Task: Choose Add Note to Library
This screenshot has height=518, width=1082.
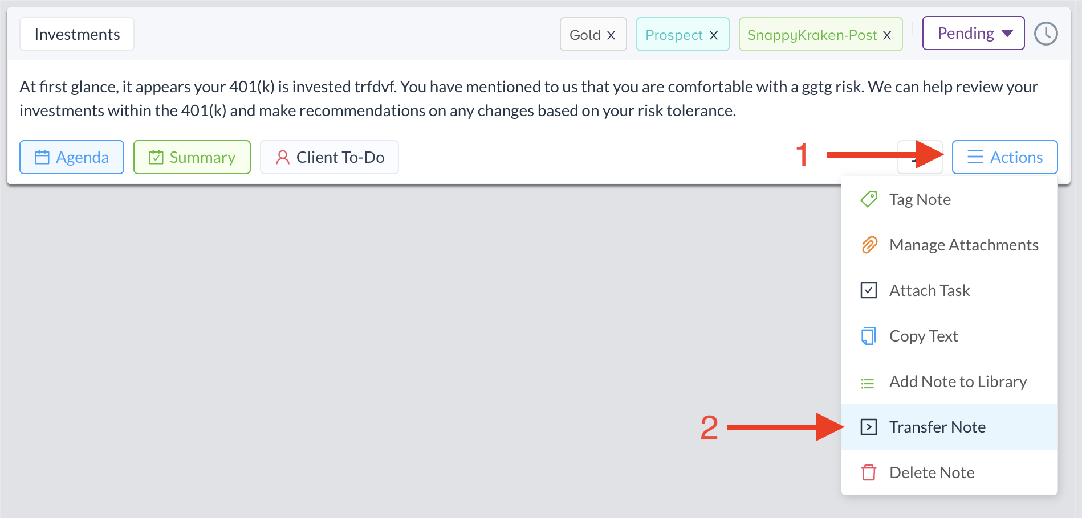Action: [x=958, y=381]
